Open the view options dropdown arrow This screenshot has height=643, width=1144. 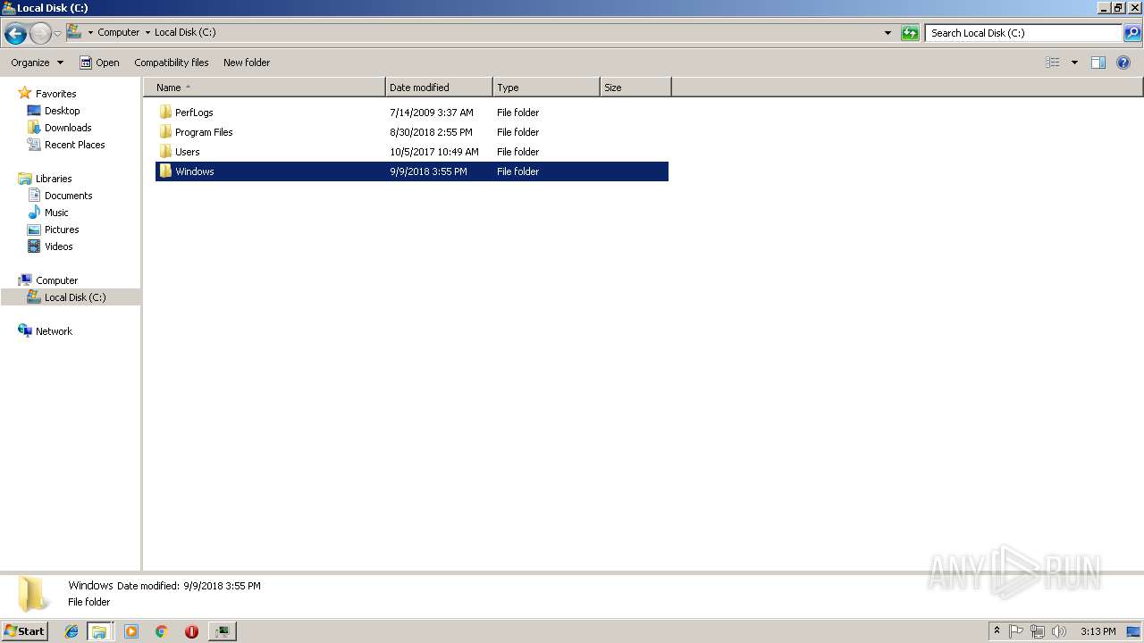pyautogui.click(x=1074, y=63)
